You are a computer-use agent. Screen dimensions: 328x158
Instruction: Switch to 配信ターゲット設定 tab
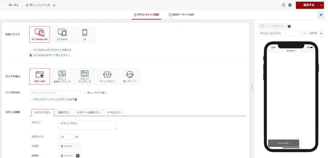[x=181, y=15]
